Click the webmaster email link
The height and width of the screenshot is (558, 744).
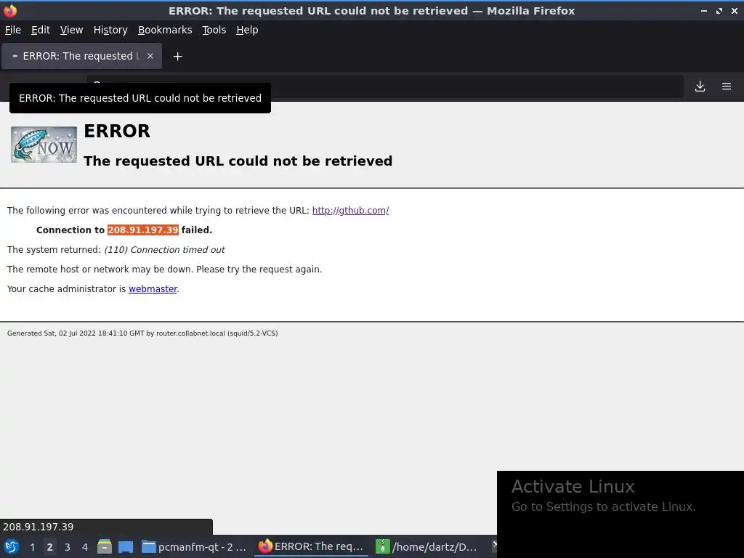pyautogui.click(x=153, y=288)
